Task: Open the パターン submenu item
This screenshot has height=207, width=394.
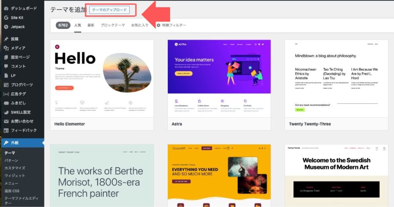Action: 11,160
